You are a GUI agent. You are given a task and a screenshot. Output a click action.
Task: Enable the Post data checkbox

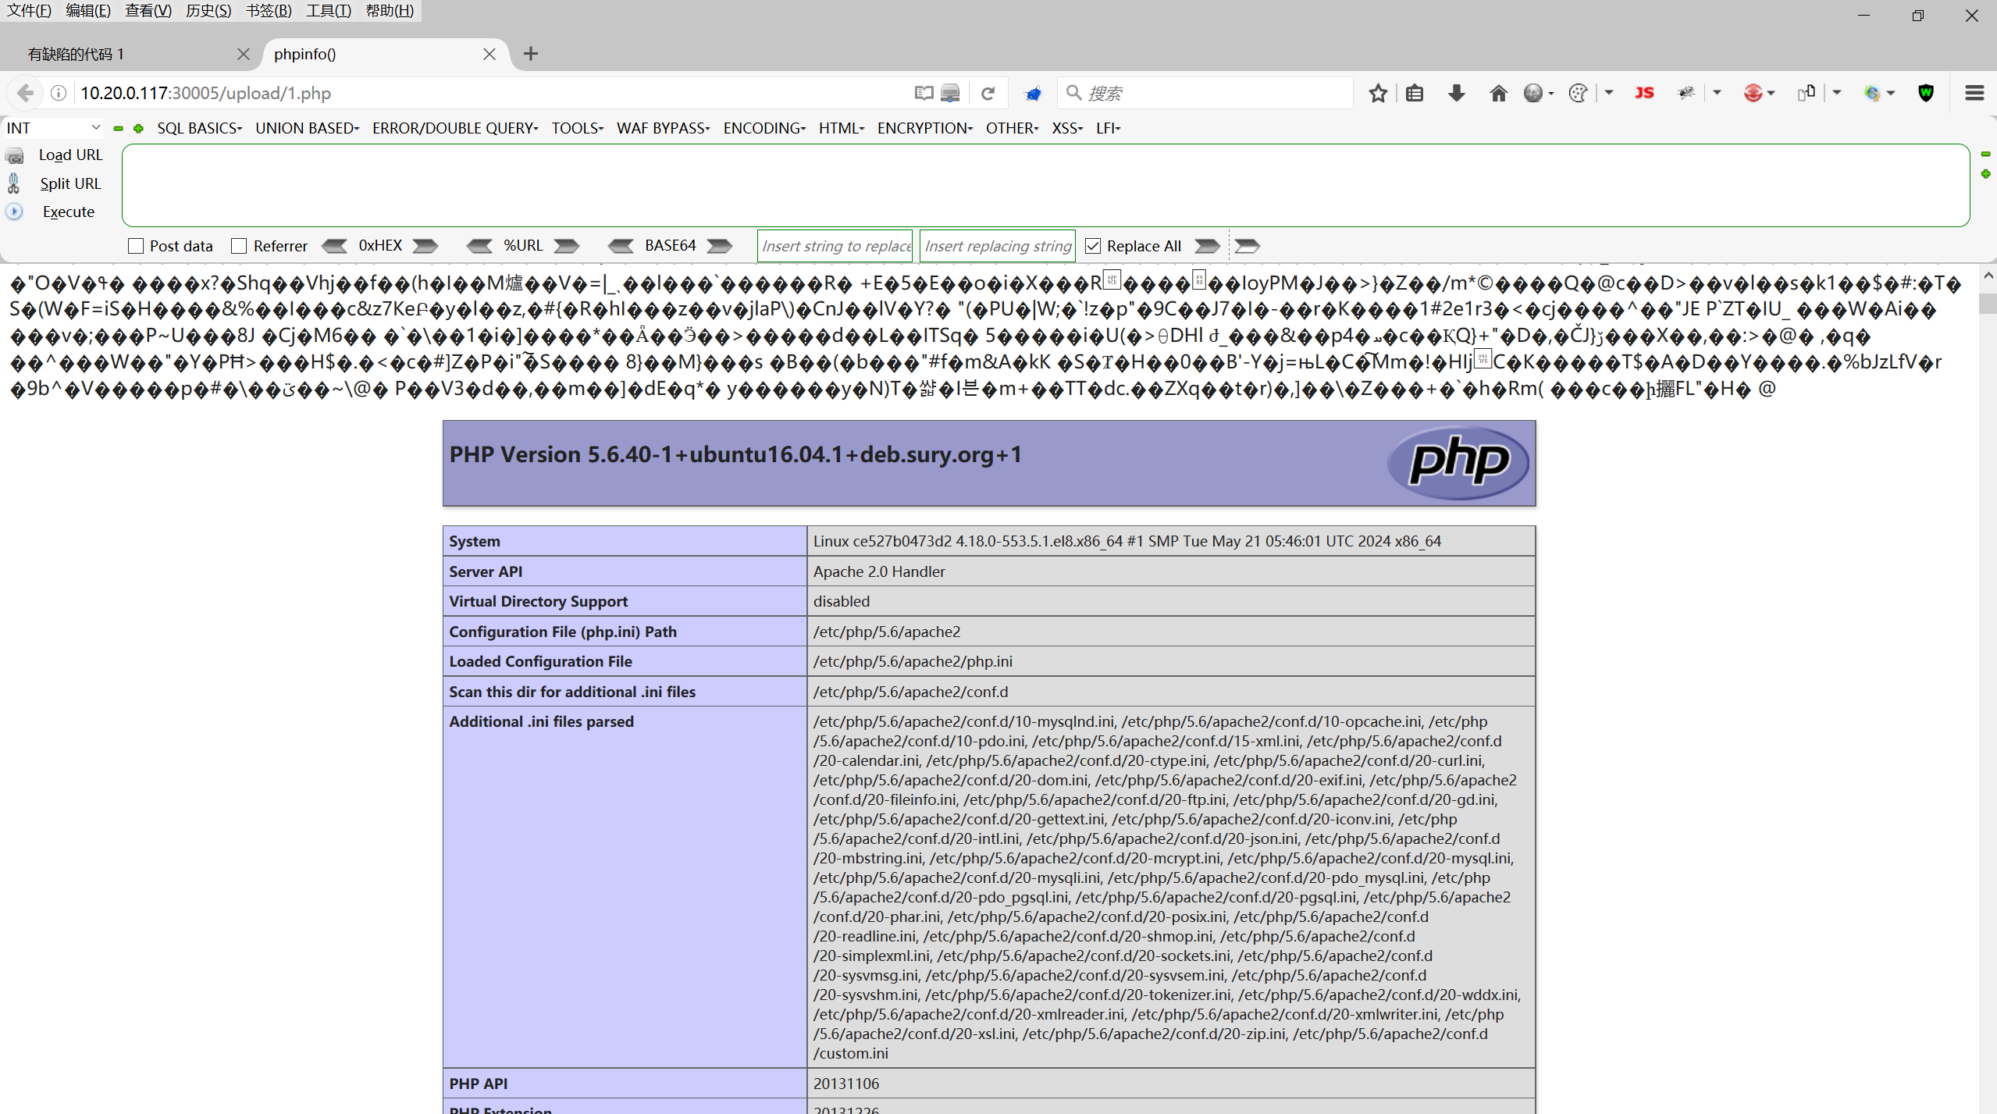coord(136,246)
